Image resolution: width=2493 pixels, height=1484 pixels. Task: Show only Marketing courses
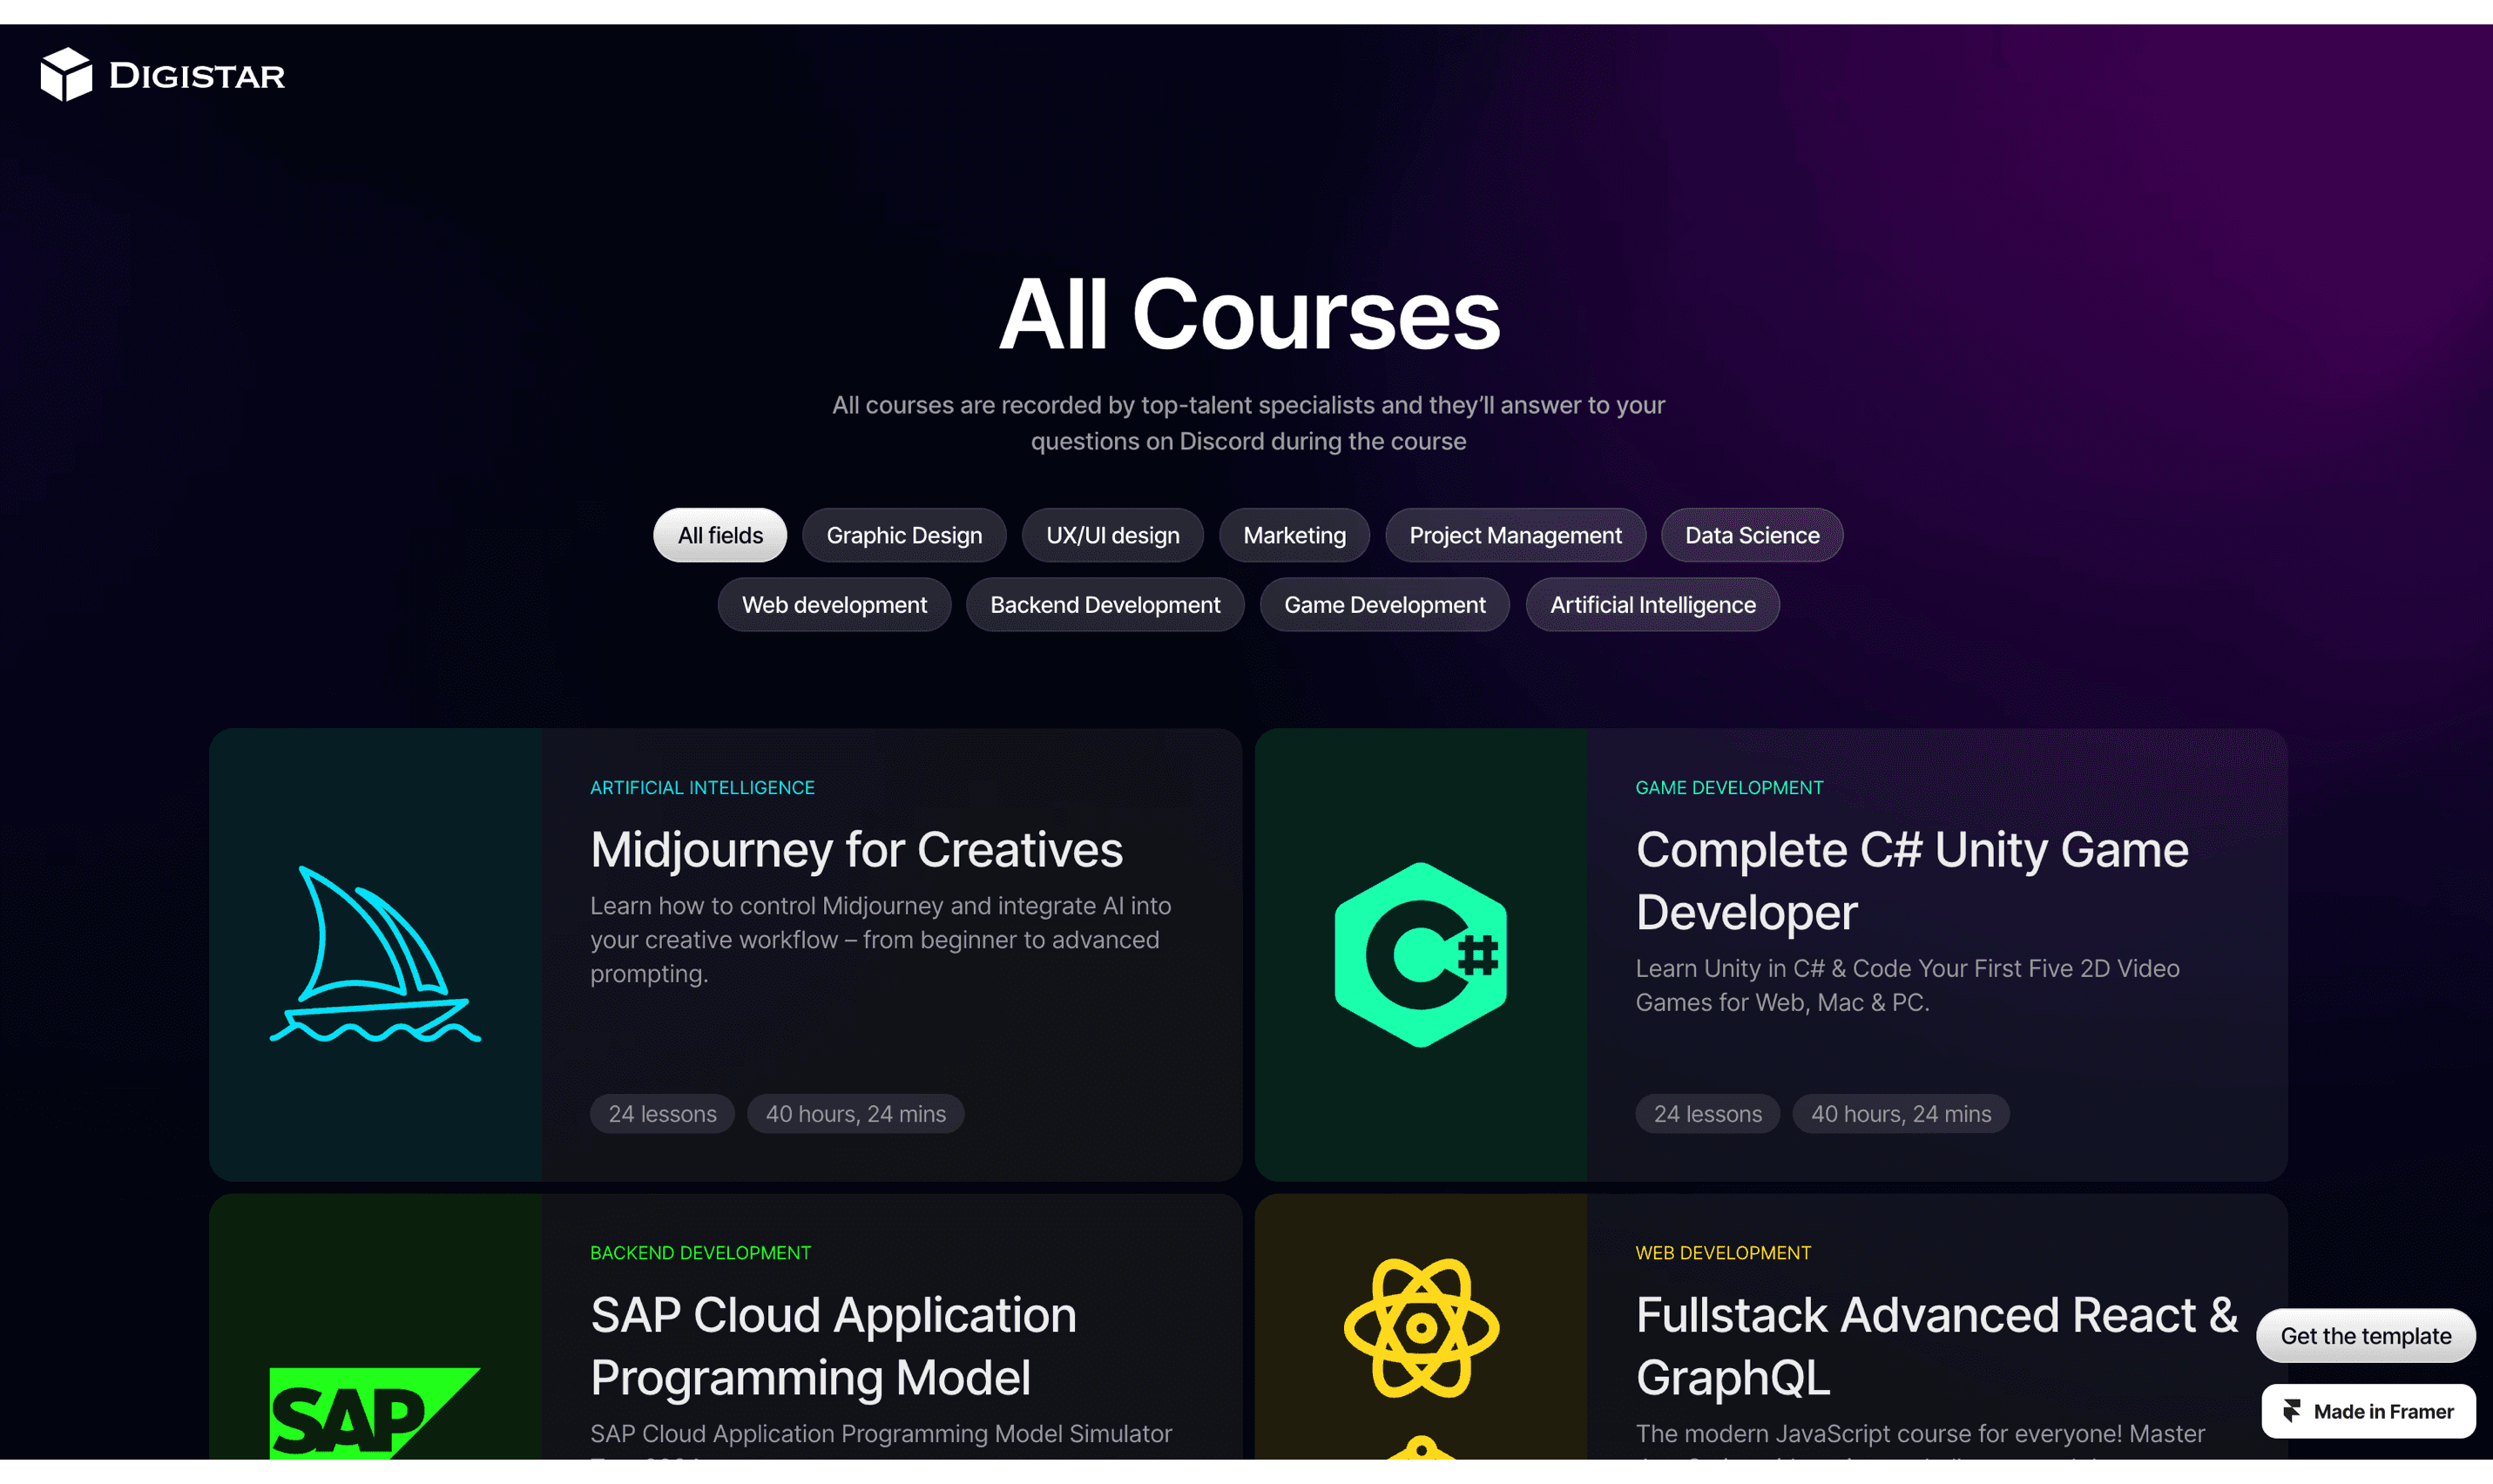pyautogui.click(x=1294, y=535)
